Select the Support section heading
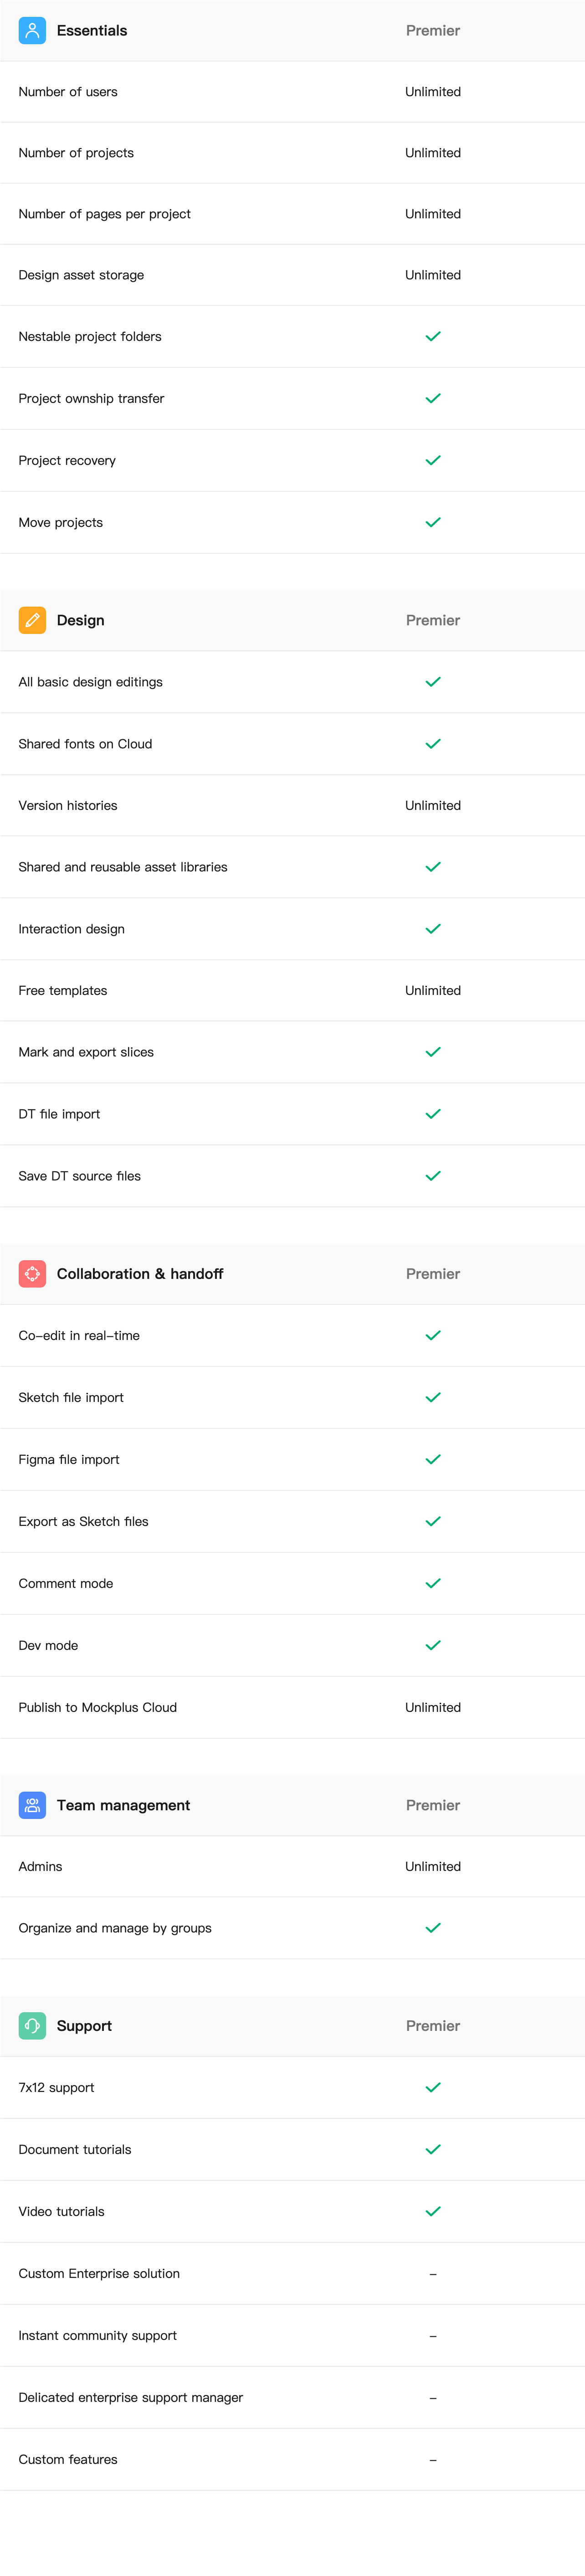The width and height of the screenshot is (585, 2576). tap(84, 2026)
